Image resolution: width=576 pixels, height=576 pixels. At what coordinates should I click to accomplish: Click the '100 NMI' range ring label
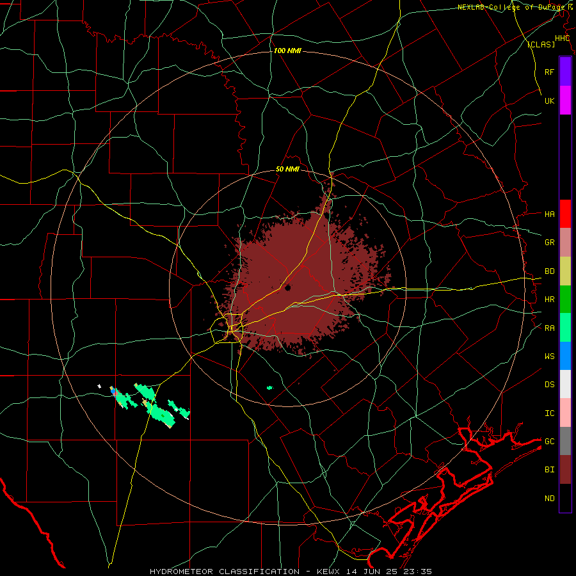287,51
